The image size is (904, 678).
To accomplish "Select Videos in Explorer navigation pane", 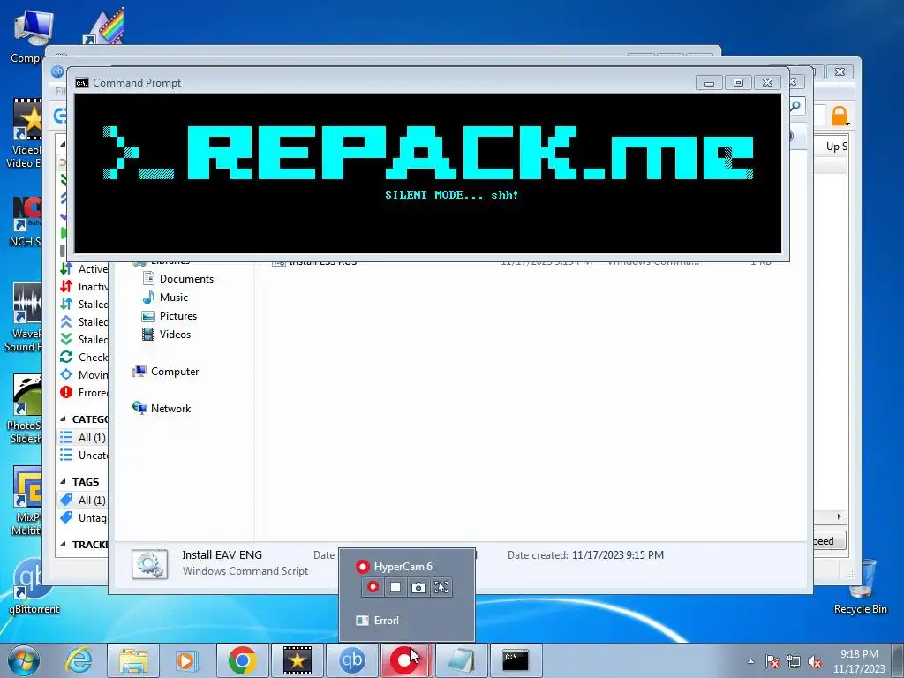I will coord(167,335).
